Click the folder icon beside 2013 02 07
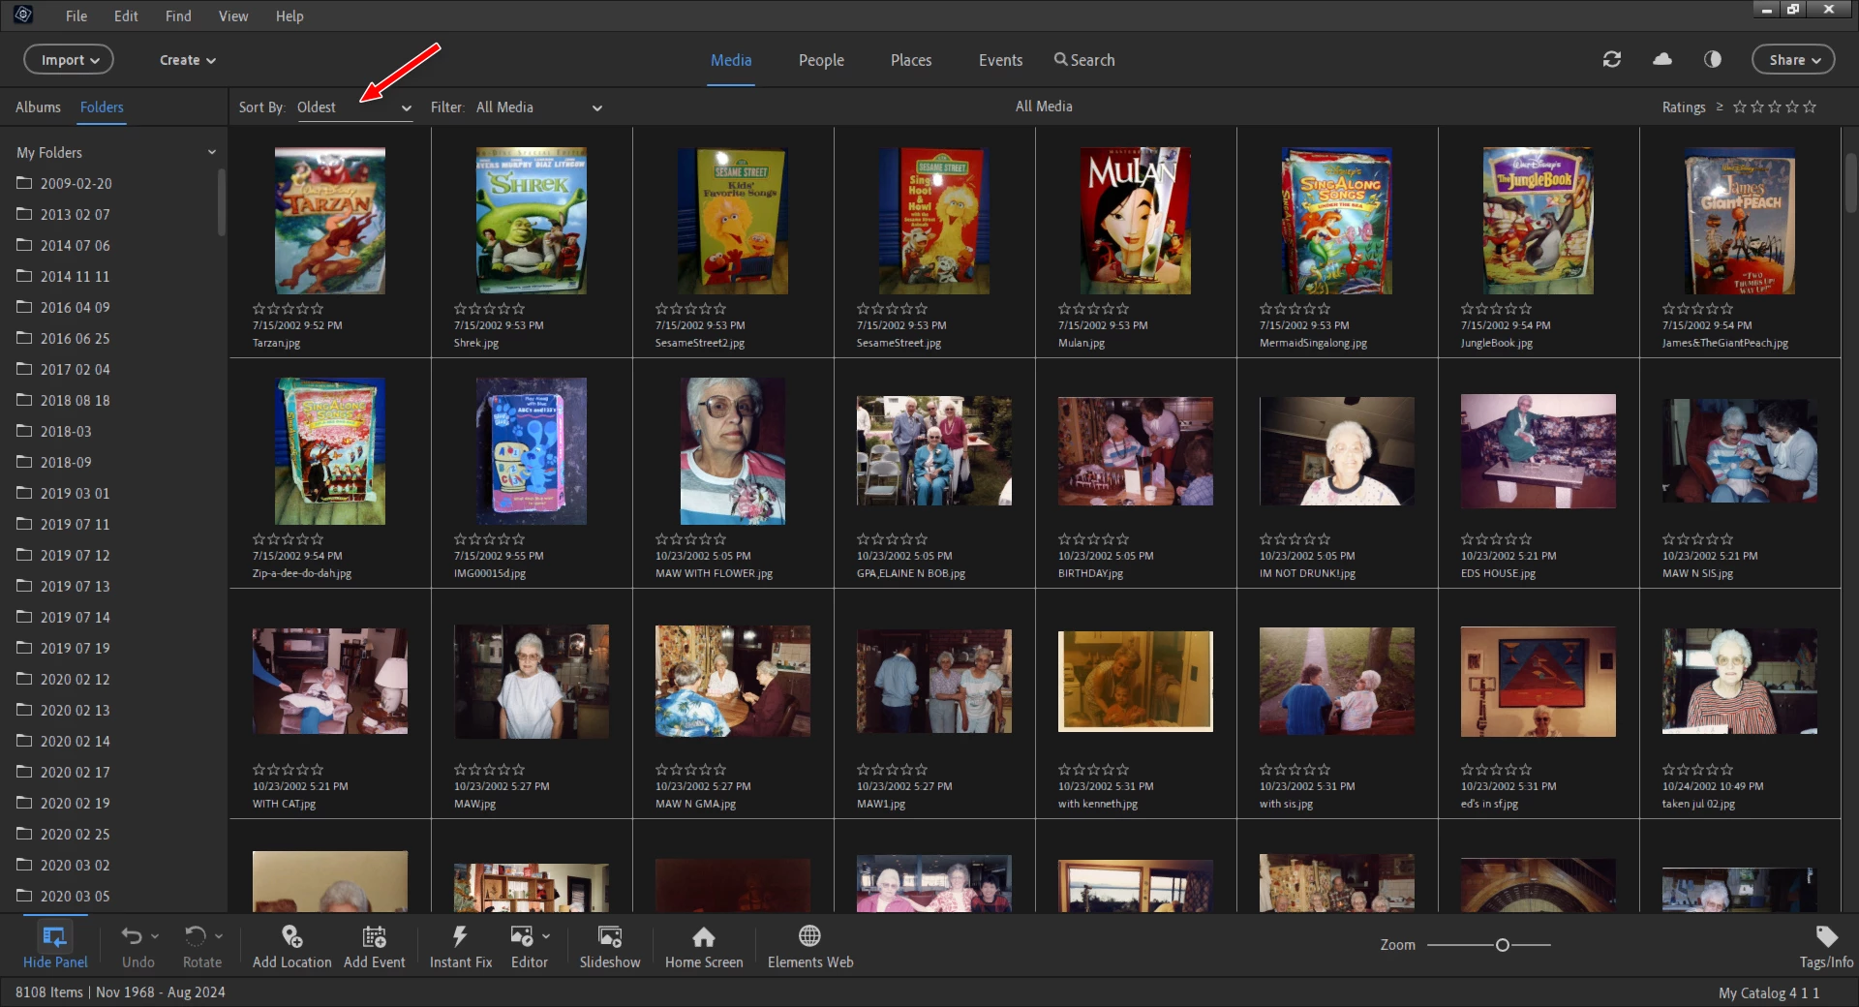The image size is (1859, 1007). [x=24, y=214]
